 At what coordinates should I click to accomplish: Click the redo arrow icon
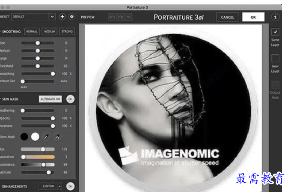pos(121,17)
